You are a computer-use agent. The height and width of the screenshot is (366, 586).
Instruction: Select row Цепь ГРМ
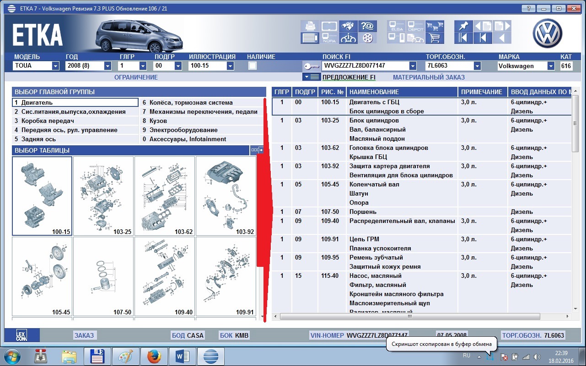click(422, 244)
